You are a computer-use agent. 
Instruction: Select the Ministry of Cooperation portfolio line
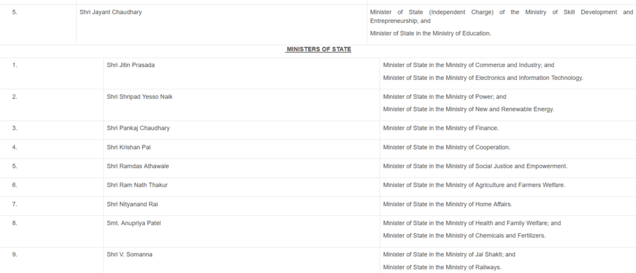(x=447, y=147)
